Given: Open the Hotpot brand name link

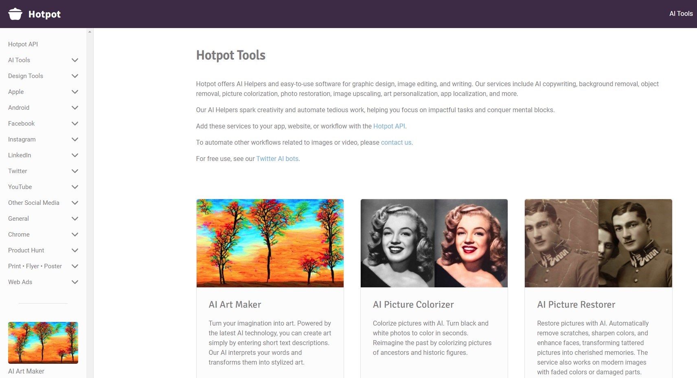Looking at the screenshot, I should tap(44, 14).
